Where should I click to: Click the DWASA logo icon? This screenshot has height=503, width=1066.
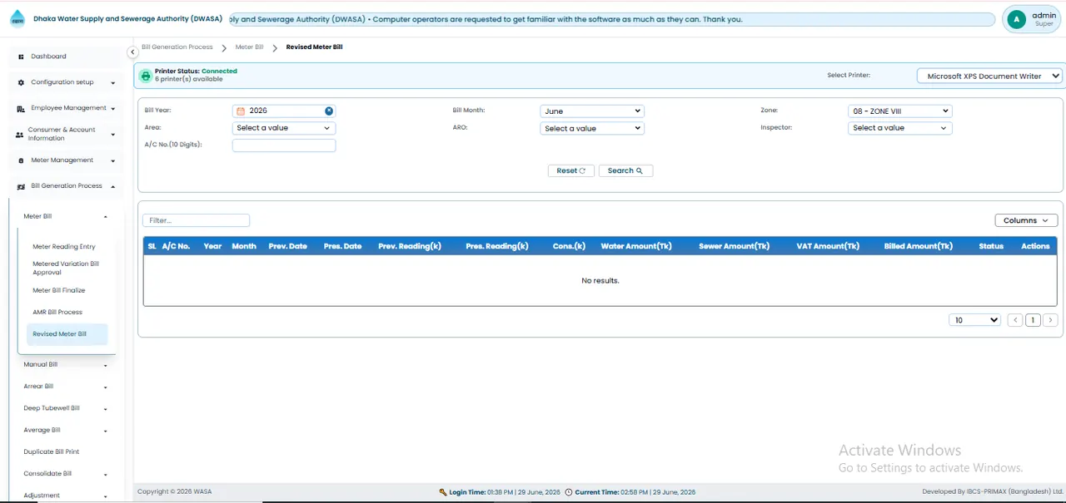(17, 19)
